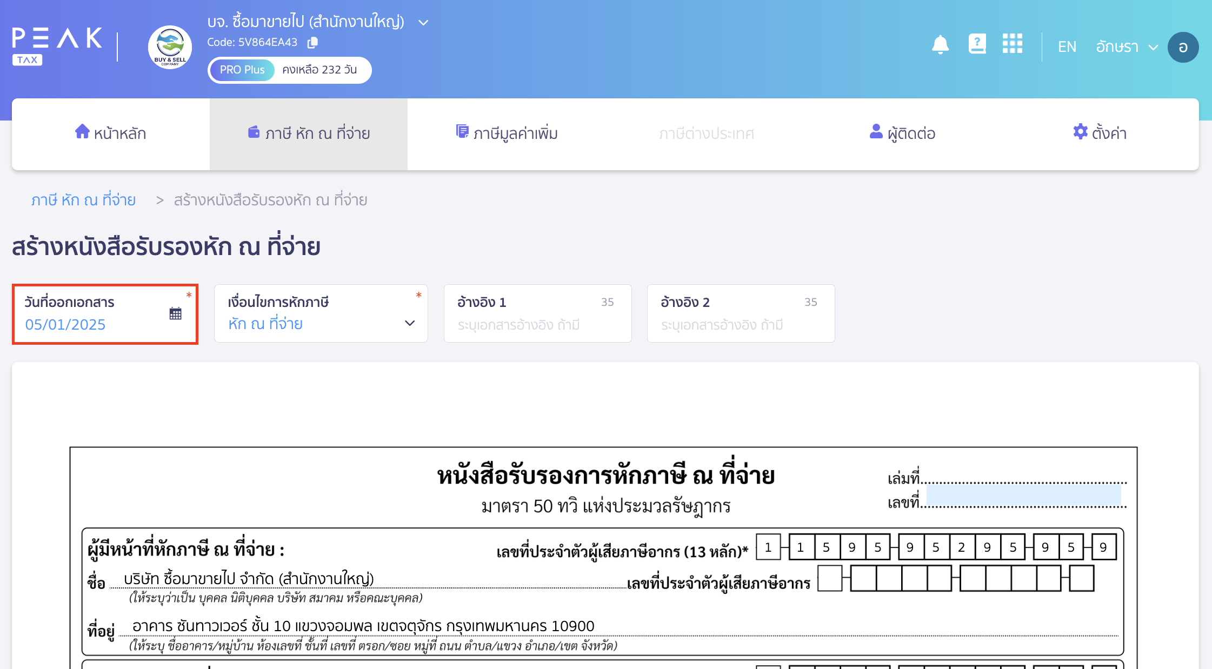Open the company name dropdown

[x=423, y=22]
